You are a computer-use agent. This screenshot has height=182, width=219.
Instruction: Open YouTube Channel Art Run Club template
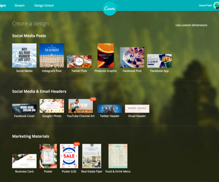point(81,106)
